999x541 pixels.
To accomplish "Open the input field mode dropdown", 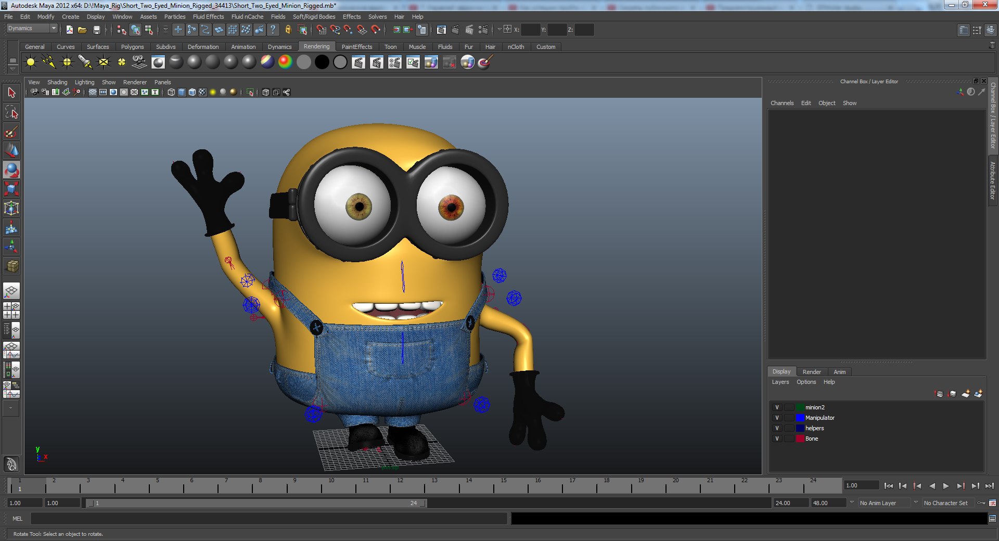I will tap(499, 30).
